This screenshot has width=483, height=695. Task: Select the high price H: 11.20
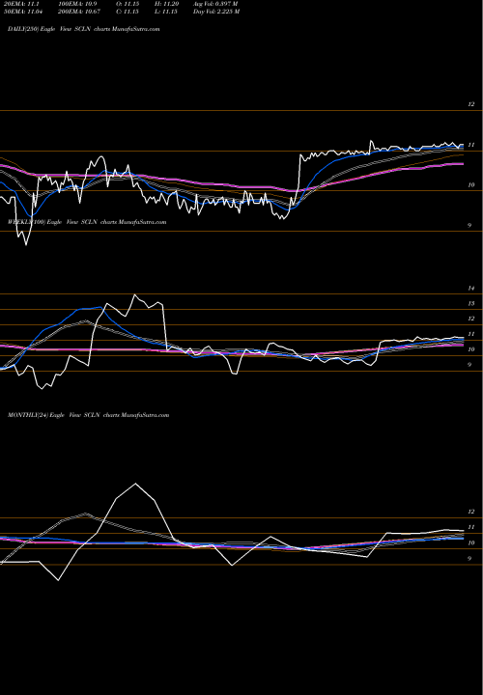[x=166, y=4]
